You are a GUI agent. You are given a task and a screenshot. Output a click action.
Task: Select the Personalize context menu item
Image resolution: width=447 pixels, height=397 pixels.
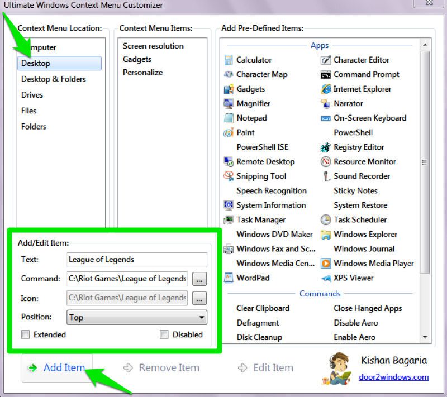pyautogui.click(x=143, y=73)
